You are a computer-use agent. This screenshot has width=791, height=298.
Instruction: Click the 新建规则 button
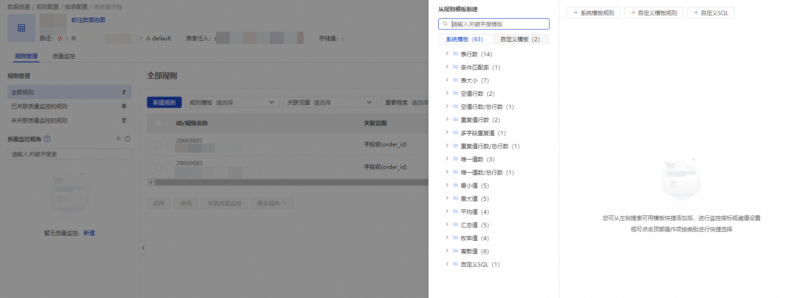pos(164,102)
